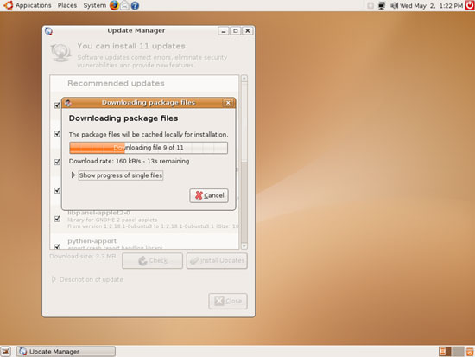Click the Check button in Update Manager
Viewport: 475px width, 357px height.
(152, 260)
